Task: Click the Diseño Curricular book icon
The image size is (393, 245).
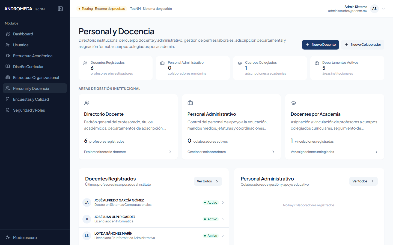Action: pyautogui.click(x=8, y=66)
